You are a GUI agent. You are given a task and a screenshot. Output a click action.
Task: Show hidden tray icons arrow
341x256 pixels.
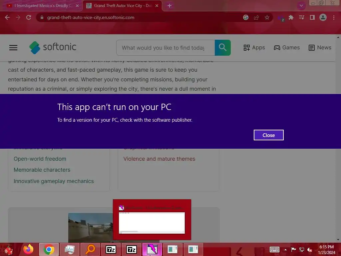pos(285,250)
